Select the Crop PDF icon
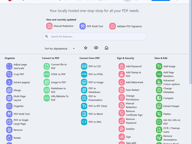This screenshot has width=192, height=144. (x=9, y=74)
